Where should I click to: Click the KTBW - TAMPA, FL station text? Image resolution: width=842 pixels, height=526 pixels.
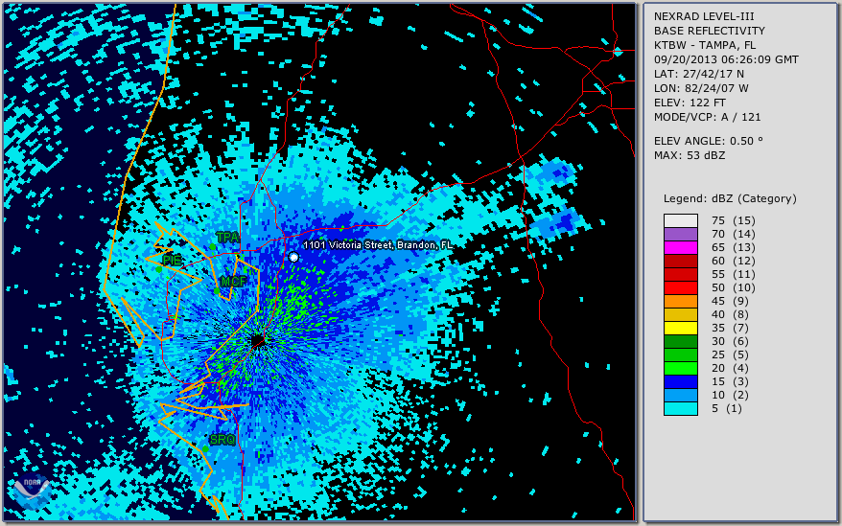point(704,45)
